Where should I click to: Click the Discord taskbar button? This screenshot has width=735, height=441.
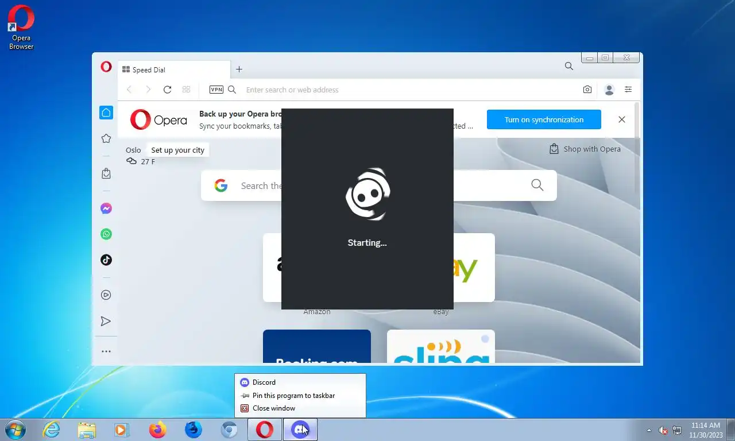(x=300, y=430)
